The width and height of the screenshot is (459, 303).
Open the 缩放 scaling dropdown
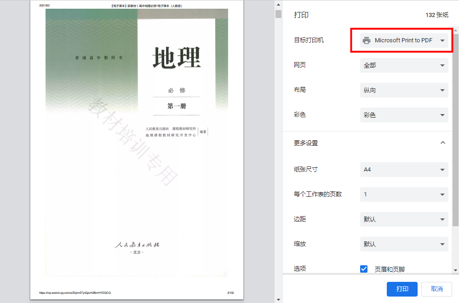404,244
